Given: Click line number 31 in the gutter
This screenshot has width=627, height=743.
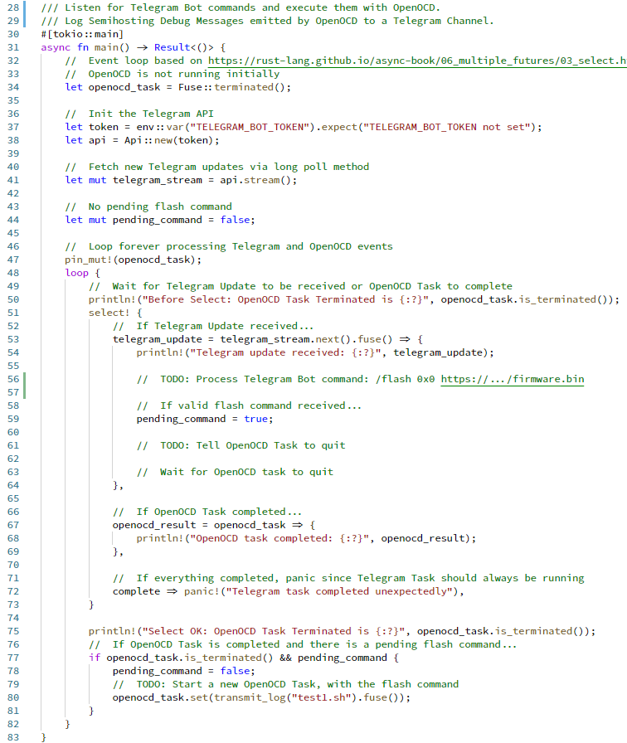Looking at the screenshot, I should click(13, 47).
